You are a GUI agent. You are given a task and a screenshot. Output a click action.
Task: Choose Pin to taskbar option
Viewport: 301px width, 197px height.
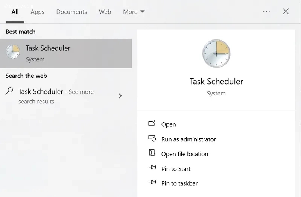tap(179, 183)
